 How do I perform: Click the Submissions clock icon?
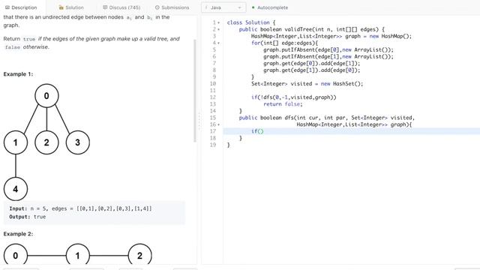tap(157, 7)
